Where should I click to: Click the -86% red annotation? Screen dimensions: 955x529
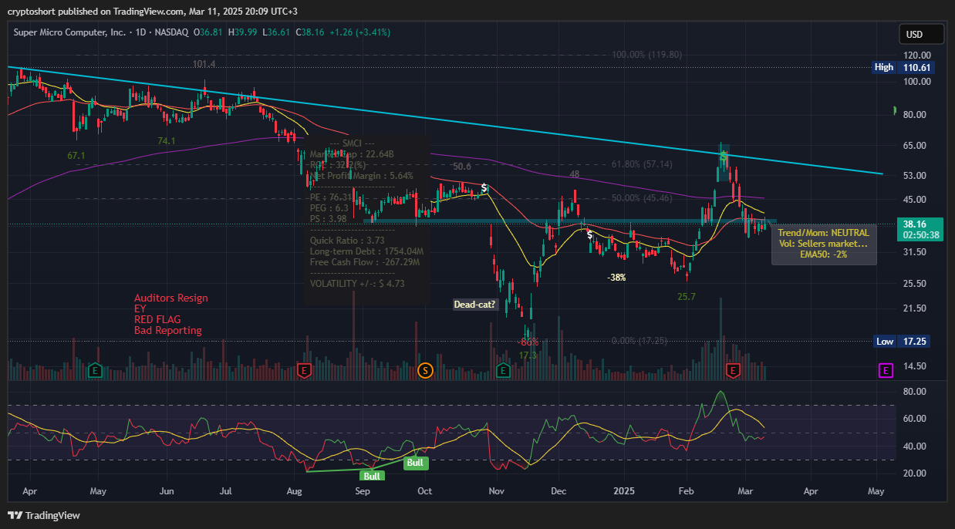tap(528, 342)
